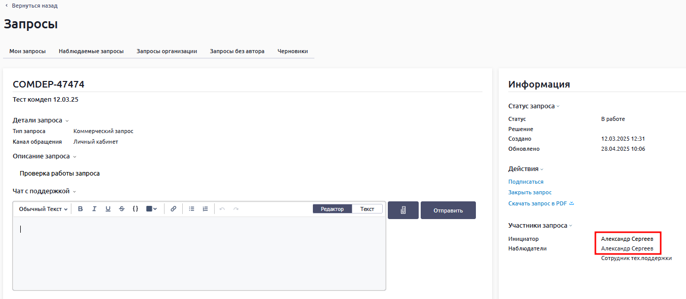Open the Запросы организации tab
The height and width of the screenshot is (299, 686).
click(x=167, y=51)
